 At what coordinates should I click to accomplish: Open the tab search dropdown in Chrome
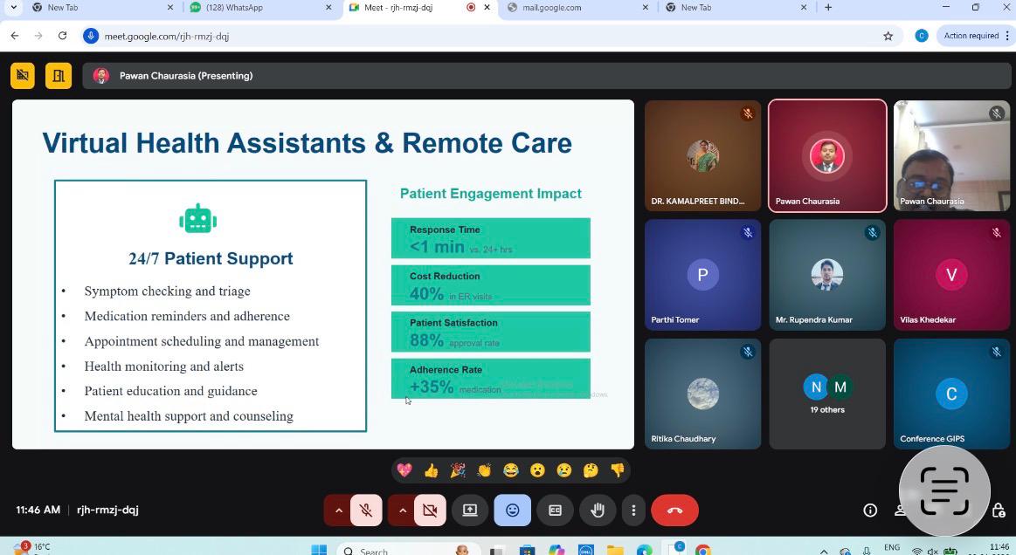pos(13,8)
